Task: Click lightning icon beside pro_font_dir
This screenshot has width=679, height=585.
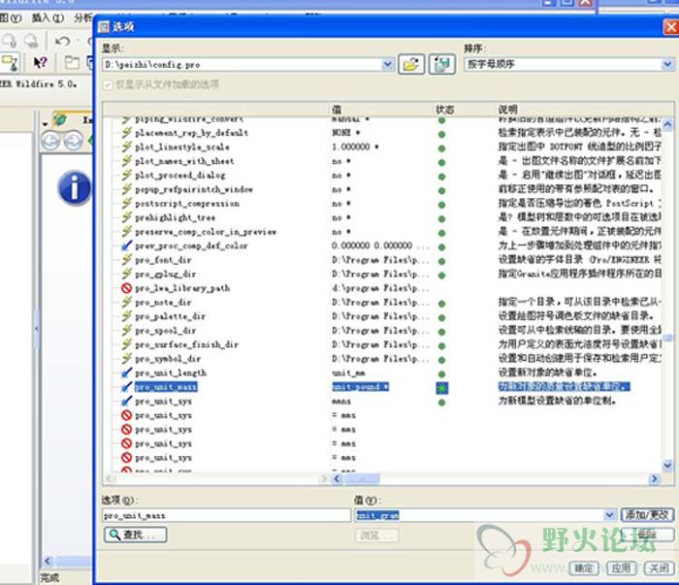Action: tap(126, 260)
